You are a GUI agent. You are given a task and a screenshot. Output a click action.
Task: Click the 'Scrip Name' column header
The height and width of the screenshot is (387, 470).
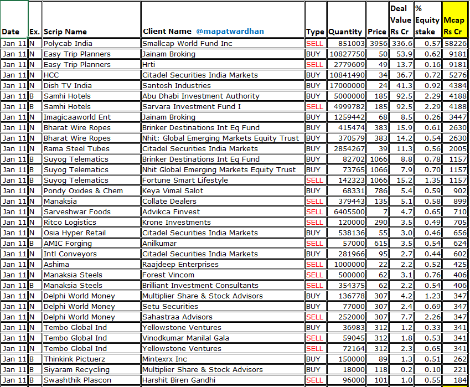(91, 19)
